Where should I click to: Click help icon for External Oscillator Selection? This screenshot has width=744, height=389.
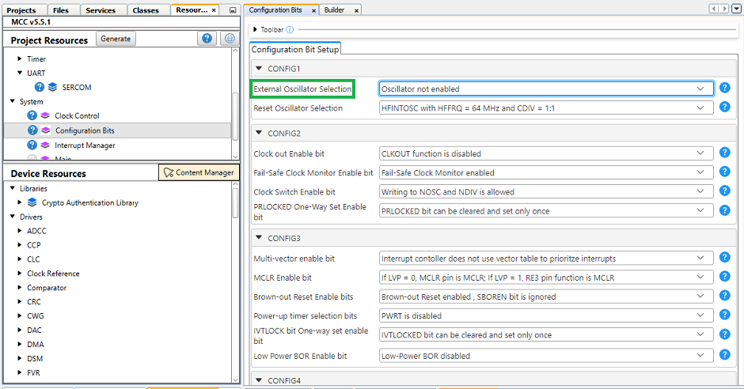(x=724, y=89)
